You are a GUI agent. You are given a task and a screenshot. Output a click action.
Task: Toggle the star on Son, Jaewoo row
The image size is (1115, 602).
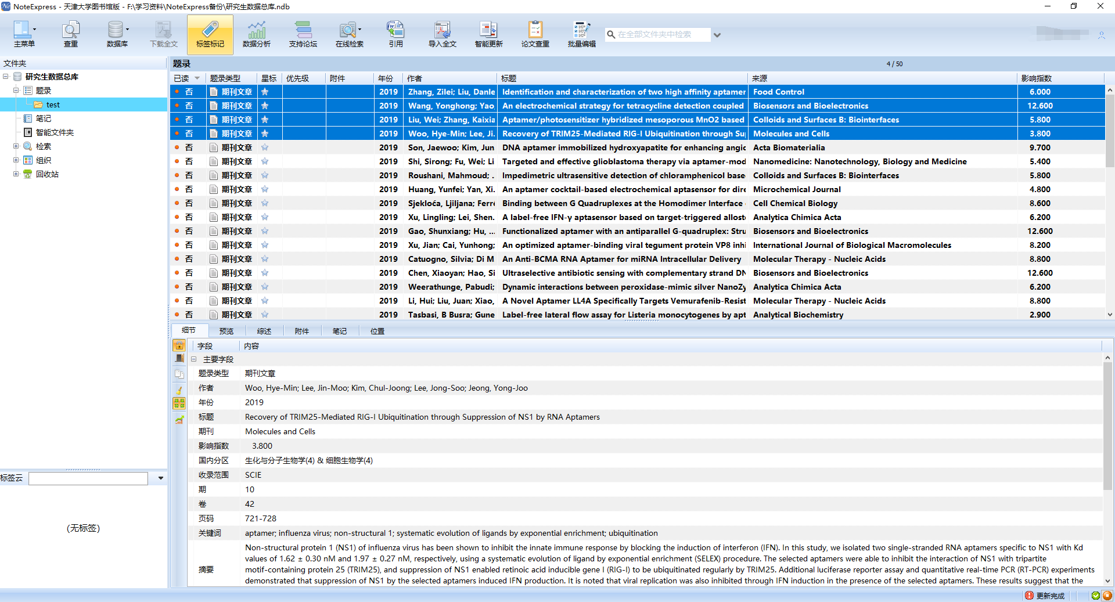coord(265,147)
